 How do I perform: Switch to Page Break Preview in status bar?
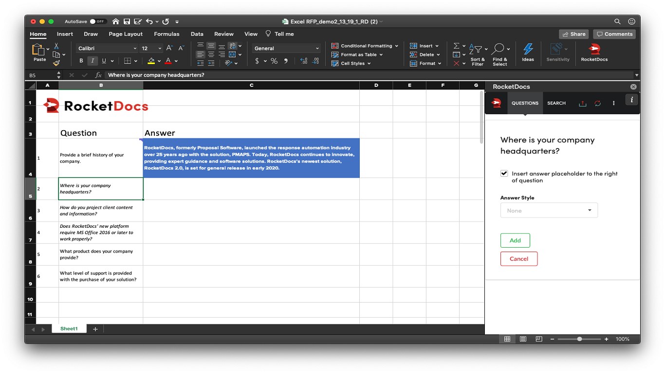pyautogui.click(x=538, y=339)
